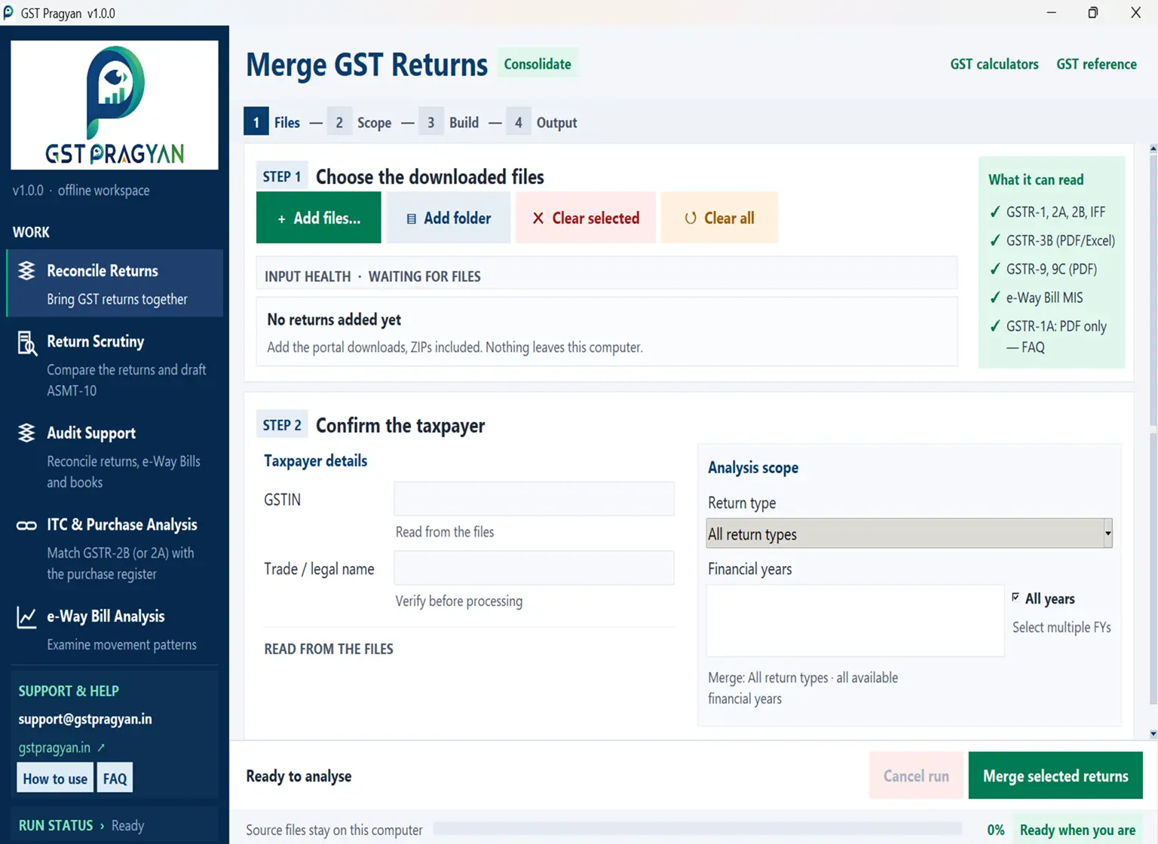Click scrollbar down arrow
The image size is (1158, 844).
coord(1153,734)
